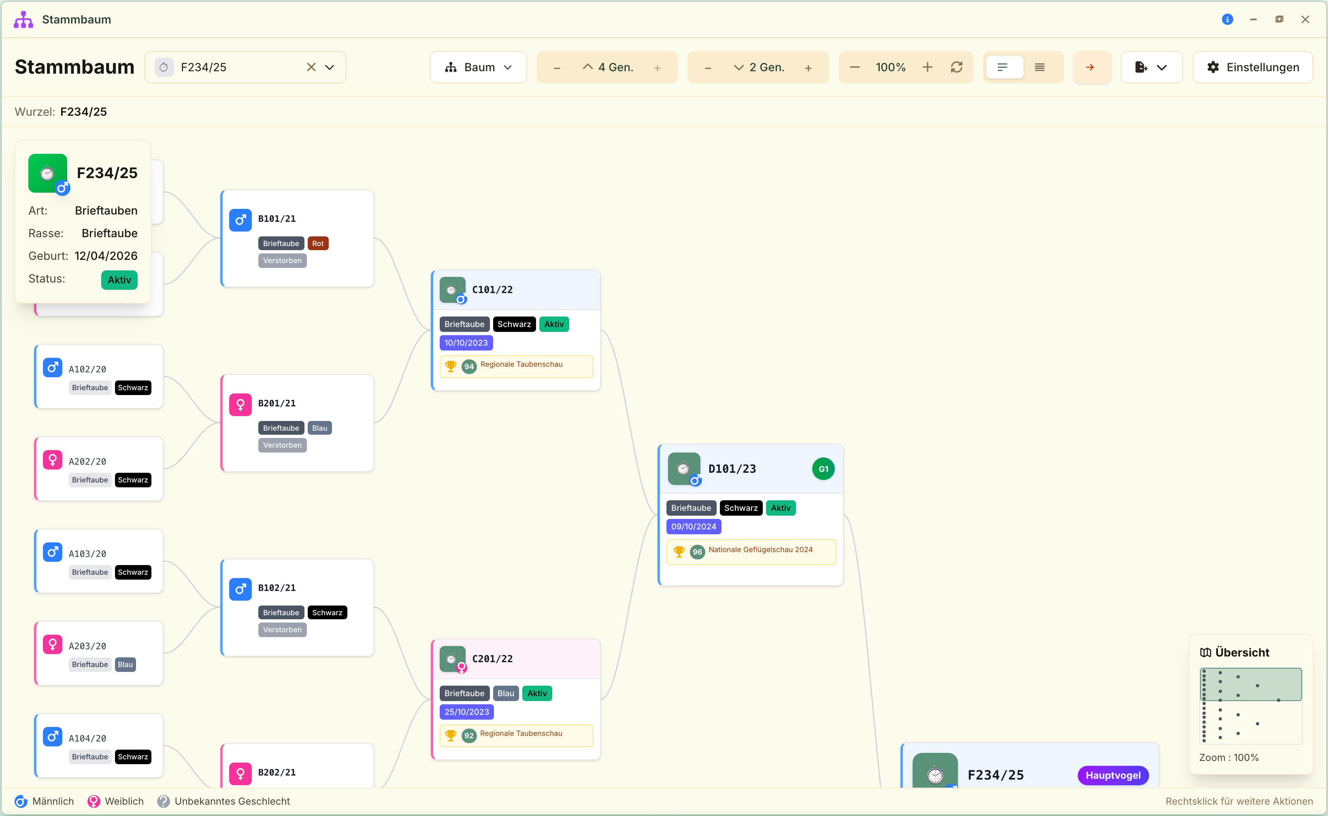Screen dimensions: 1328x816
Task: Select the D101/23 pigeon avatar
Action: 684,468
